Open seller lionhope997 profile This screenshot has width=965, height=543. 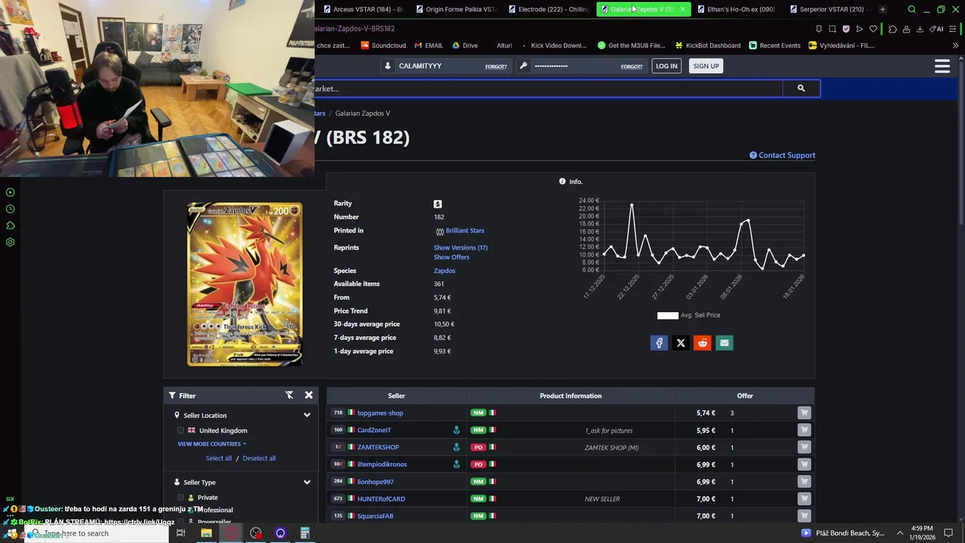(375, 482)
